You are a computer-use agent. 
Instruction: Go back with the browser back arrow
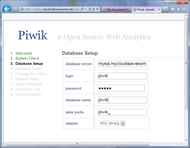click(6, 9)
